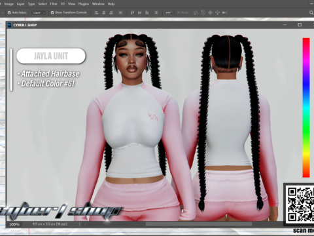314x236 pixels.
Task: Open the Auto-Select Layer dropdown
Action: (x=39, y=12)
